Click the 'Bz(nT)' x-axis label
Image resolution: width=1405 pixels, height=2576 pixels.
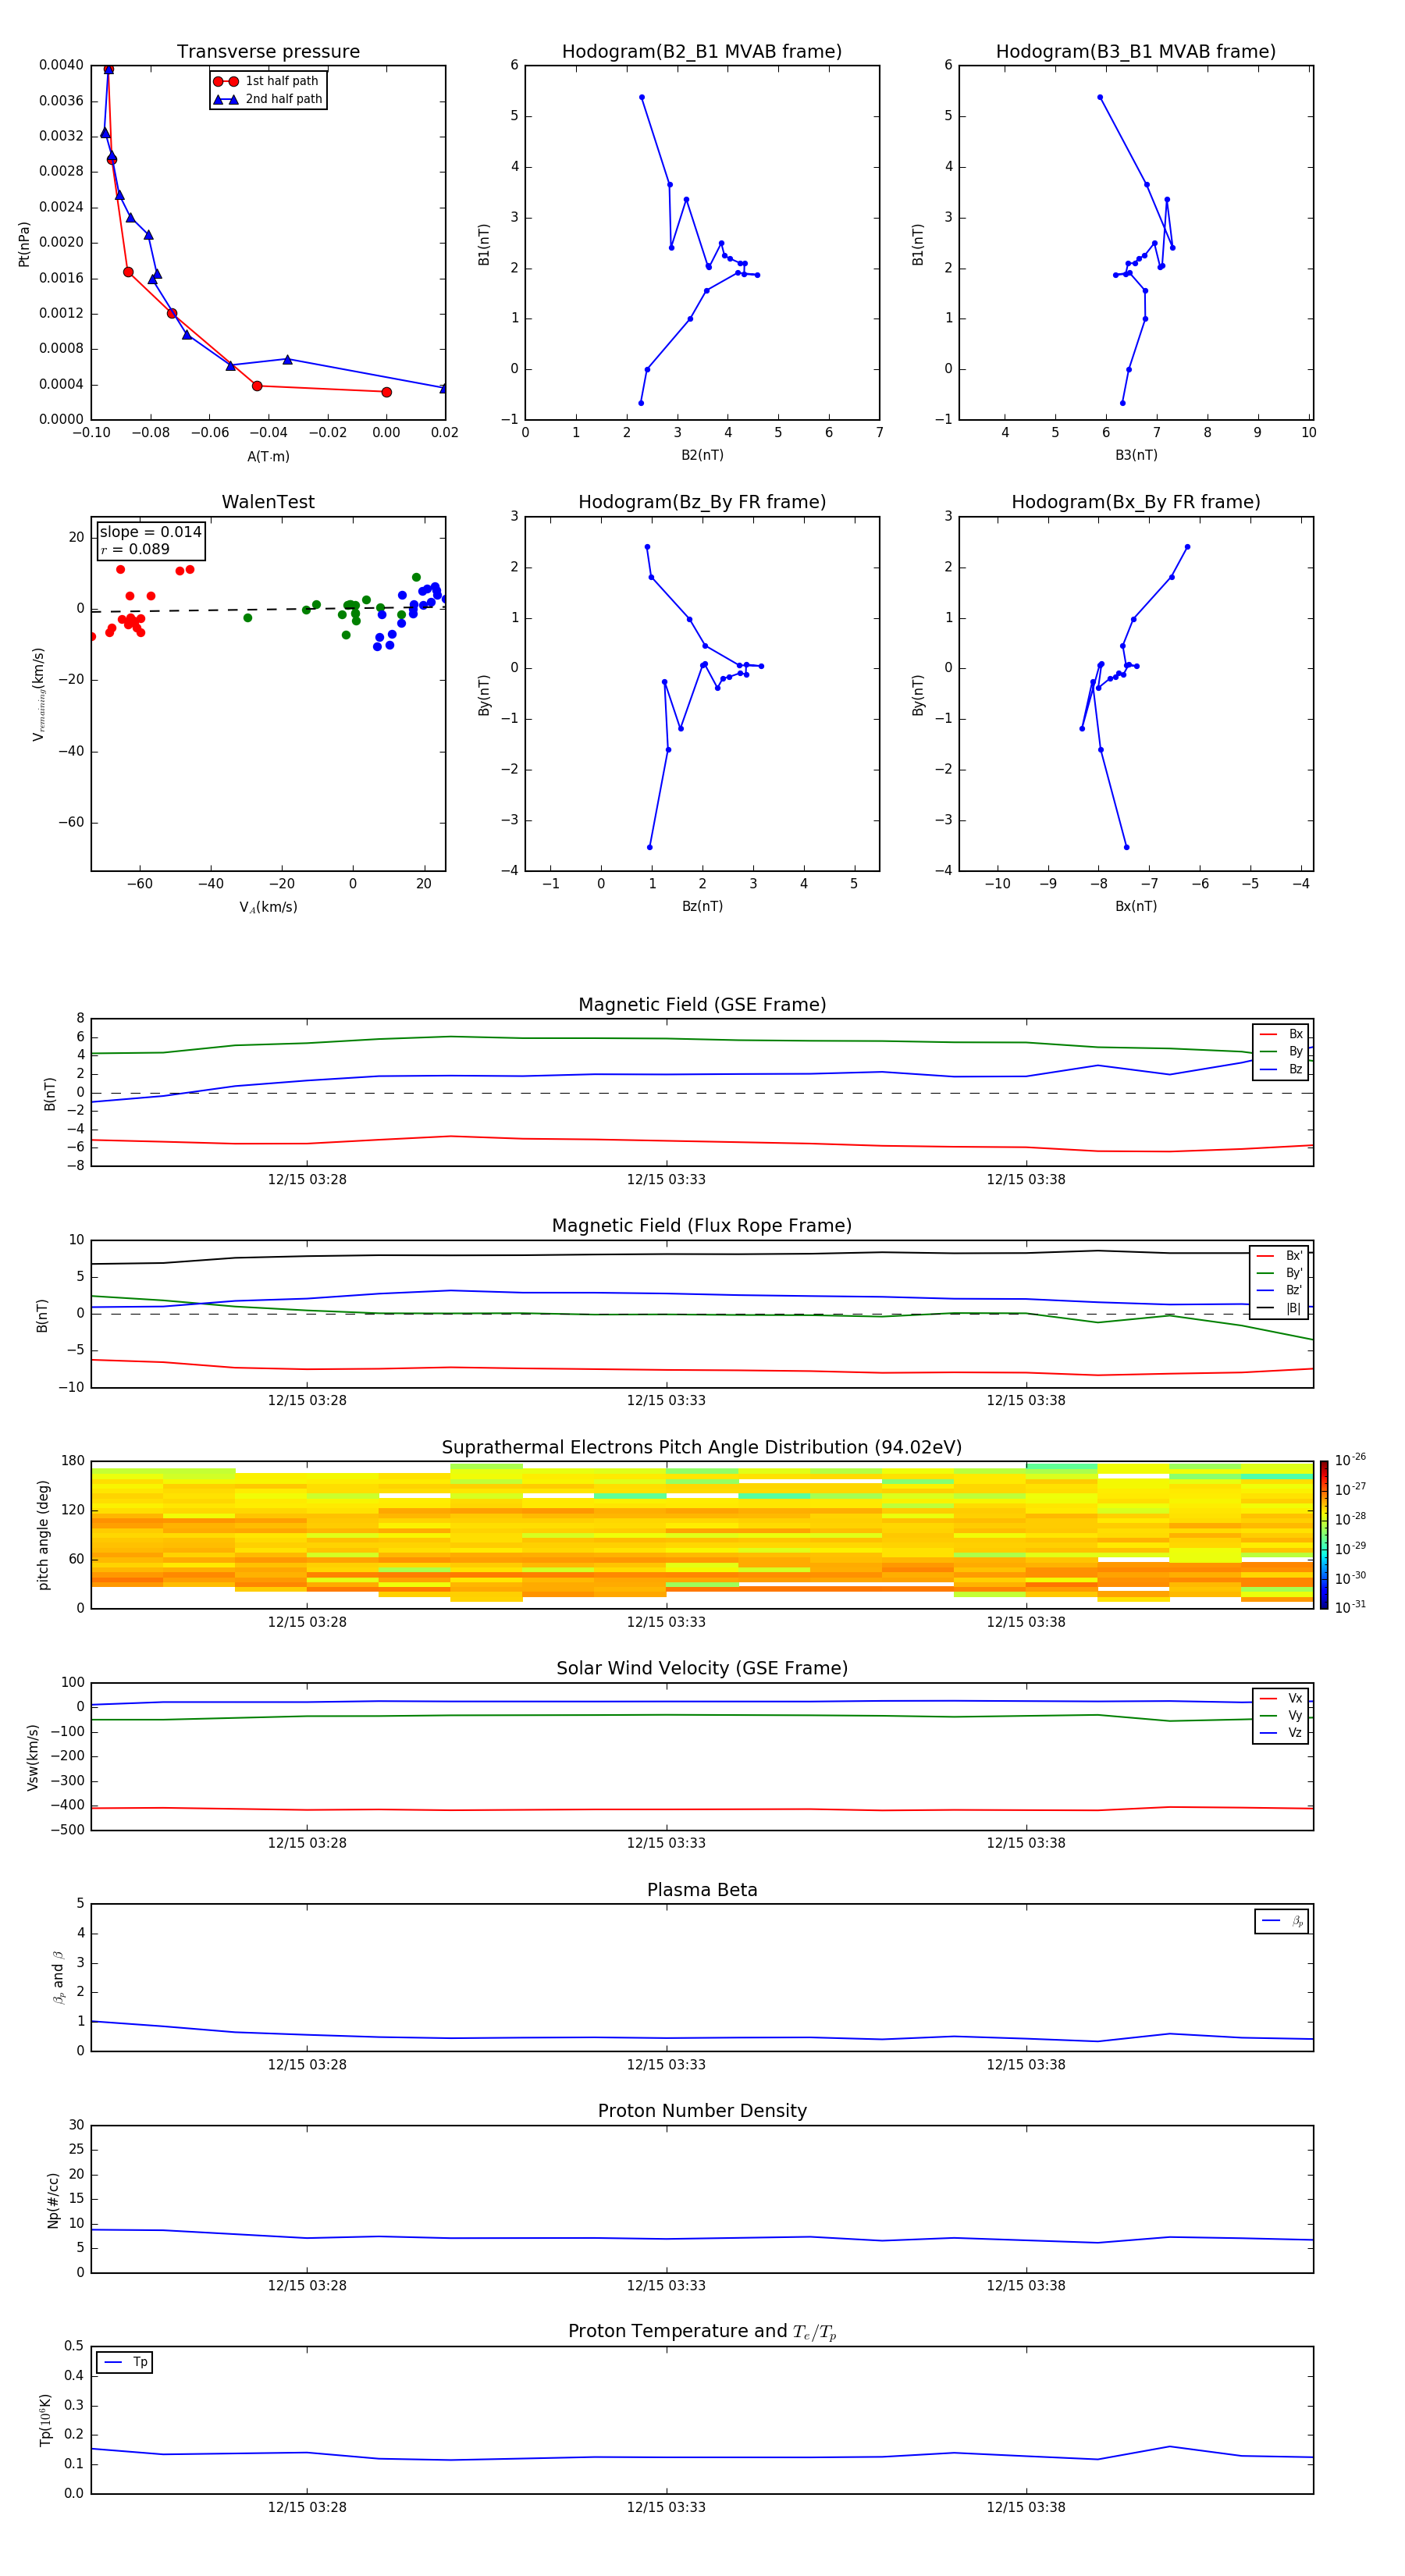pyautogui.click(x=702, y=906)
